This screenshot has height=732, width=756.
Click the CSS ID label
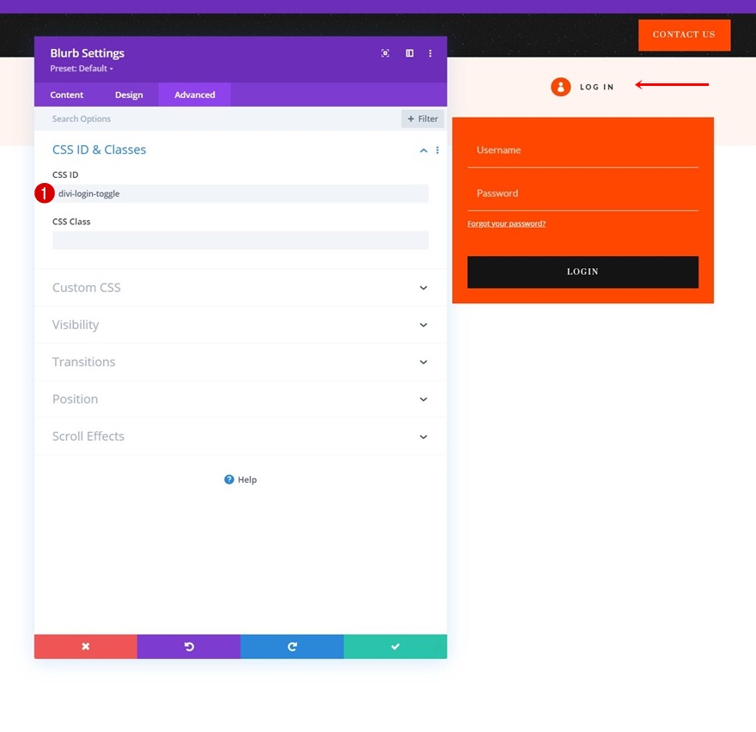coord(65,174)
